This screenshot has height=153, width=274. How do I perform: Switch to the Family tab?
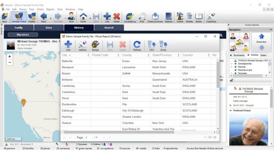click(19, 27)
